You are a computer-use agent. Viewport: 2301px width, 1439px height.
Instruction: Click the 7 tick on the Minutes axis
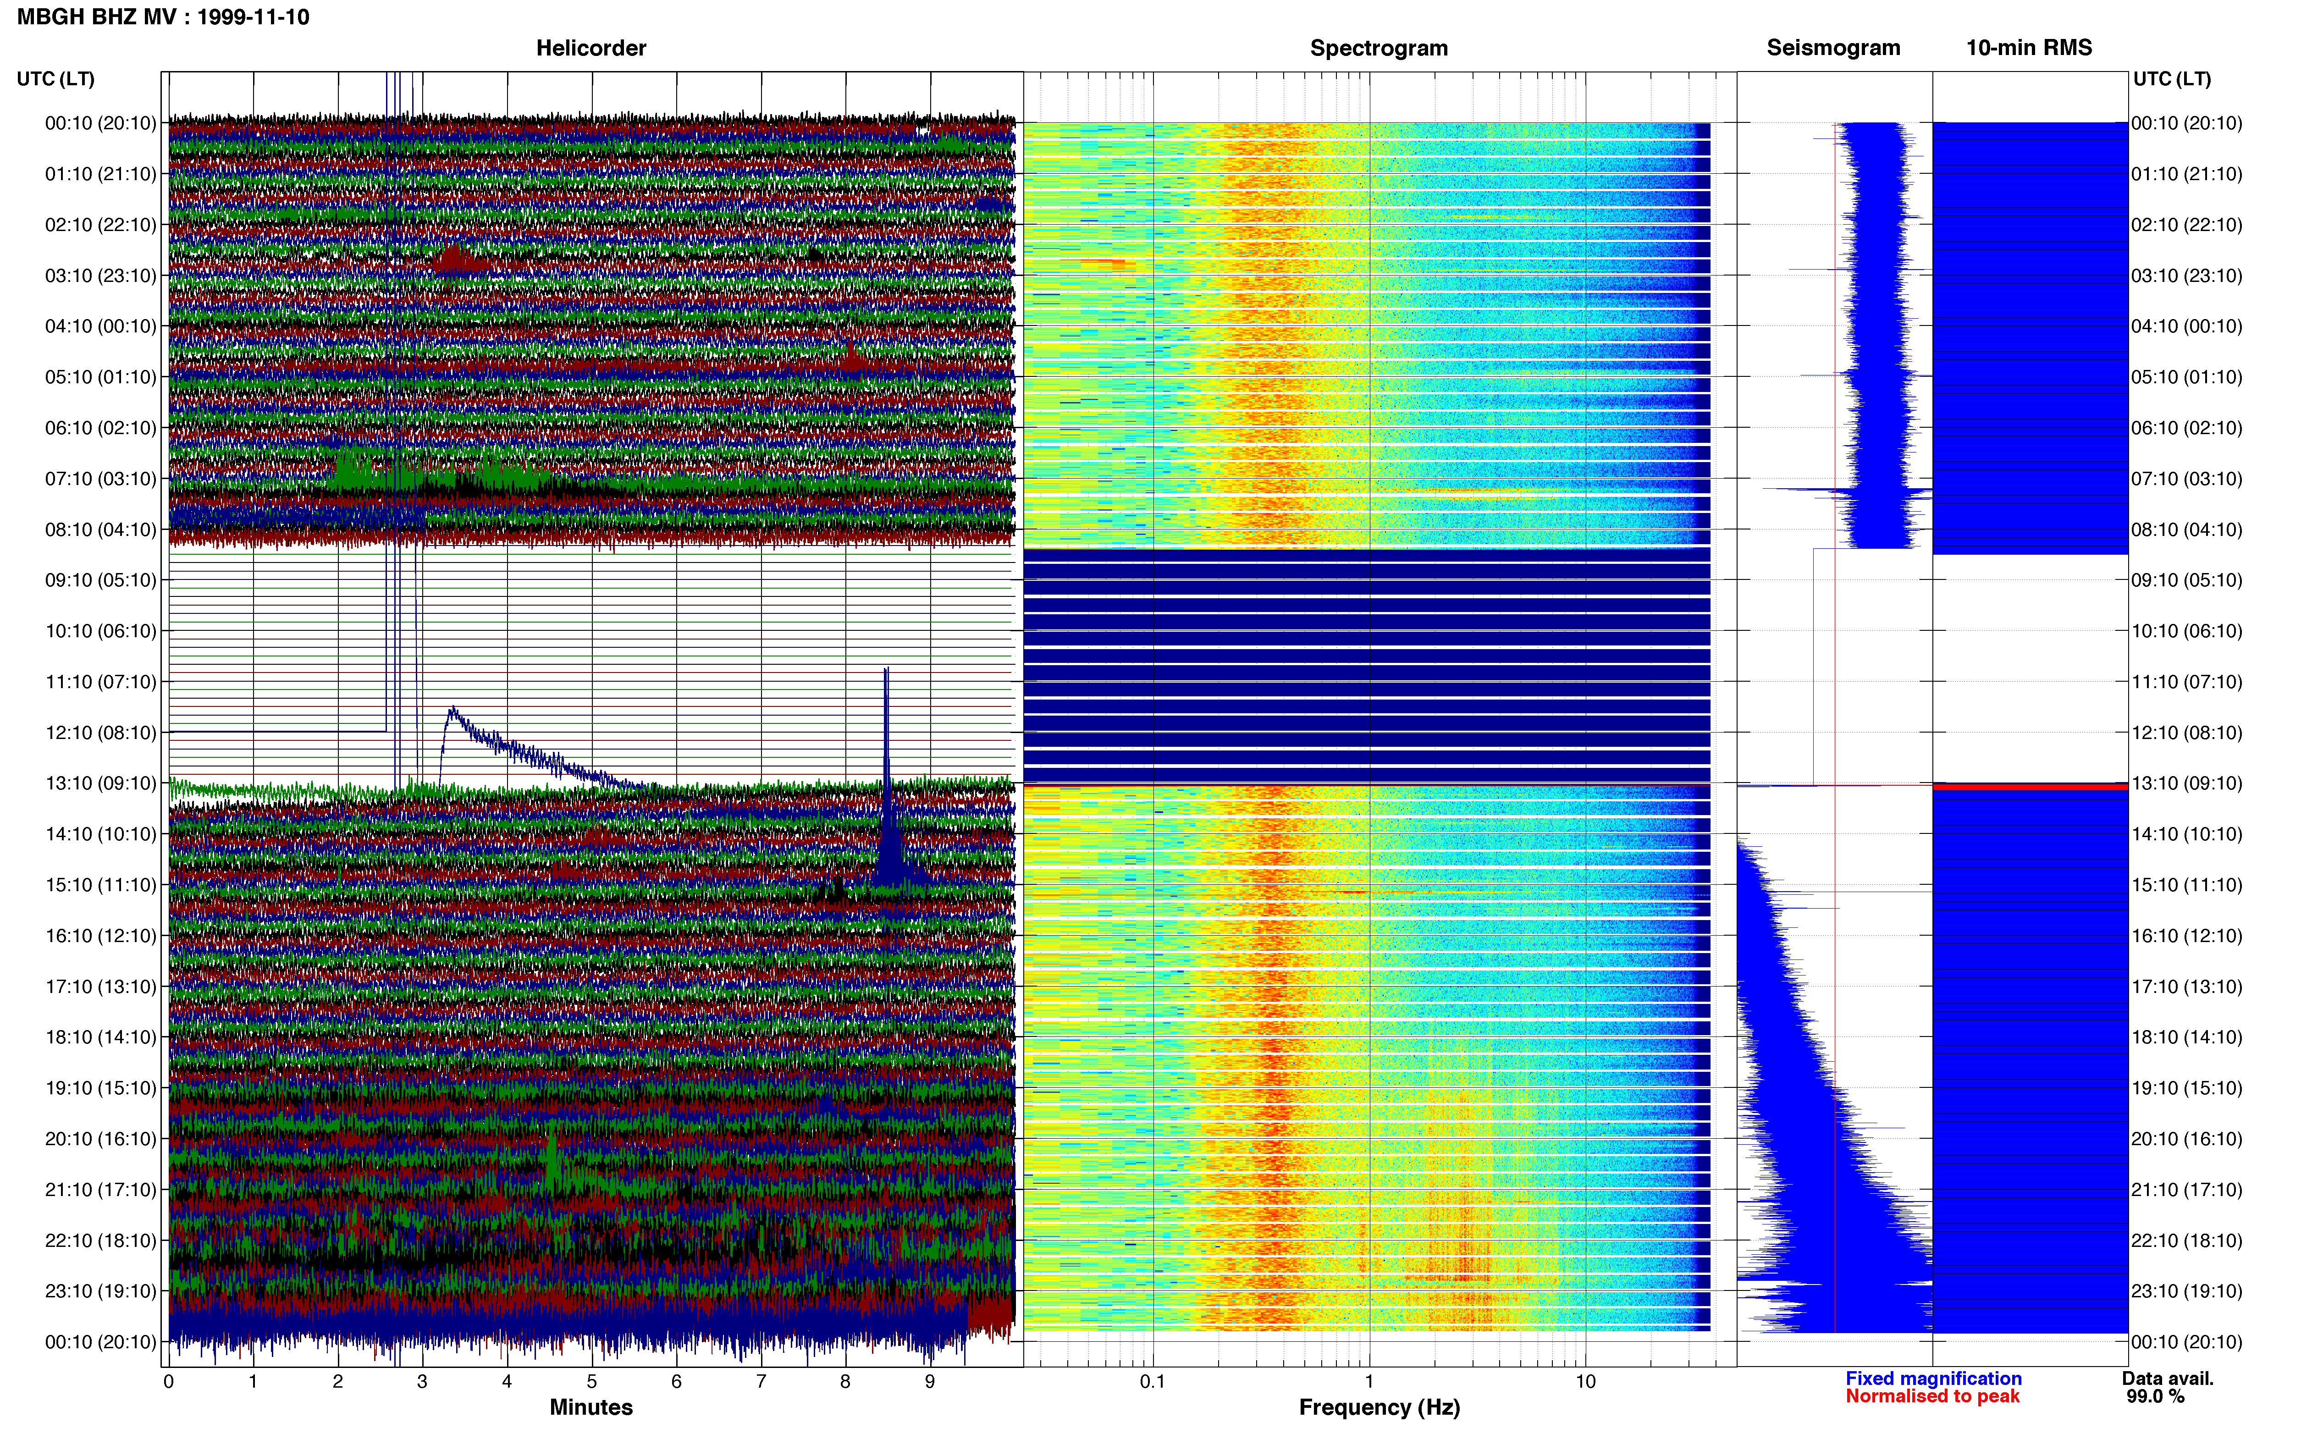[x=761, y=1382]
